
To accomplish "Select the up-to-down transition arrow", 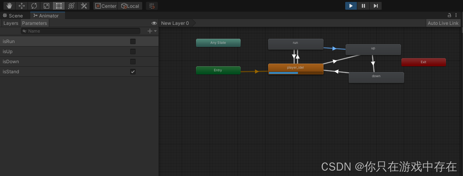I will [373, 63].
